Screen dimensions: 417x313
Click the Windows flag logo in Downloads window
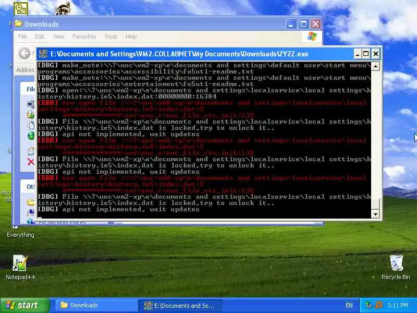pos(312,37)
